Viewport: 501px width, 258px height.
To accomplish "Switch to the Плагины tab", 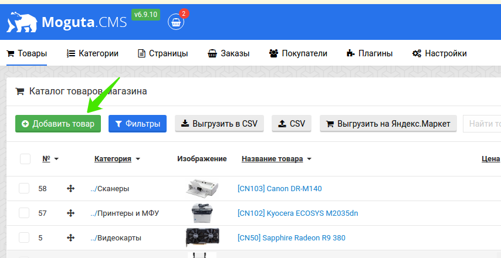I will point(370,53).
